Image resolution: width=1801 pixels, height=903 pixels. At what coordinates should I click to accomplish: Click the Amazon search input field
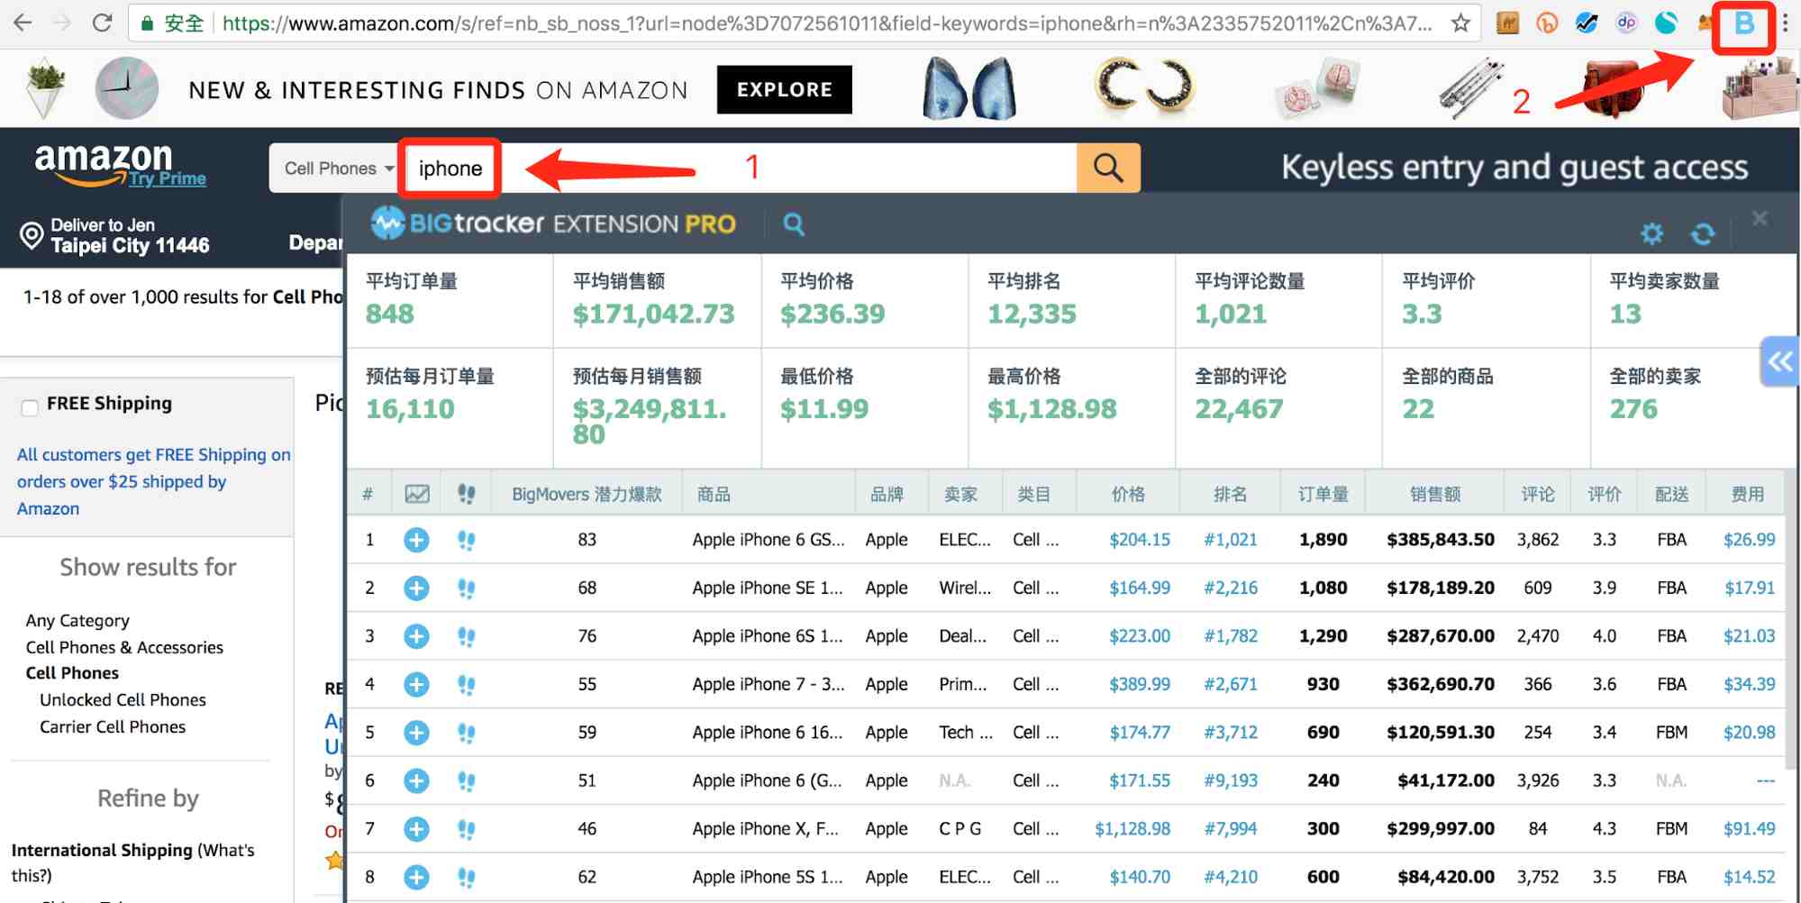coord(741,168)
